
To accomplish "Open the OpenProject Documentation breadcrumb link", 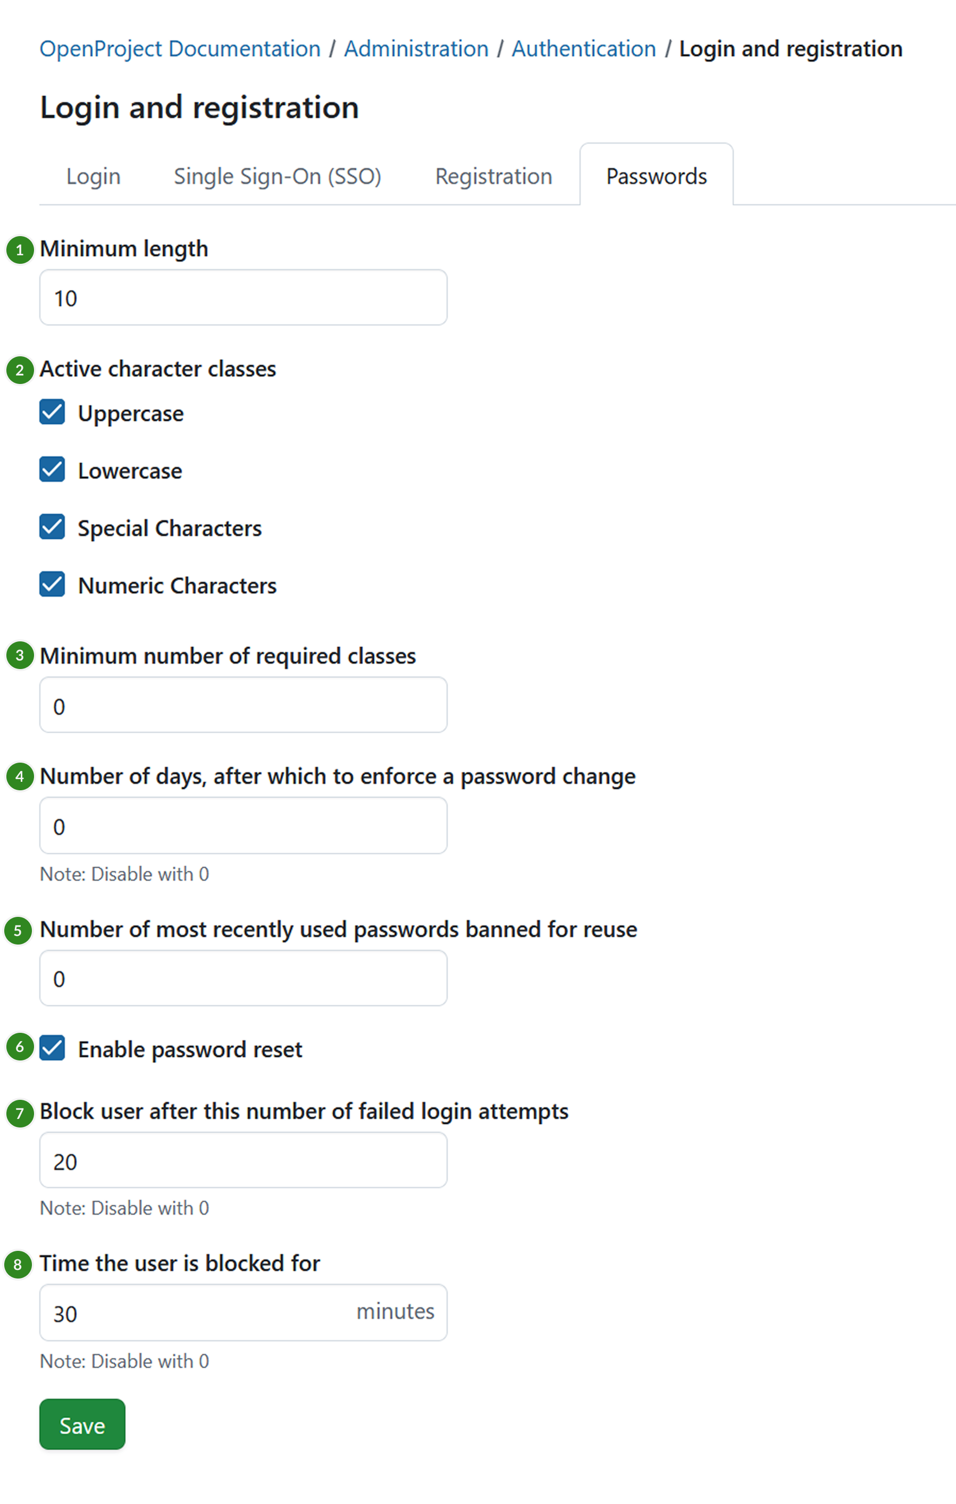I will coord(179,48).
